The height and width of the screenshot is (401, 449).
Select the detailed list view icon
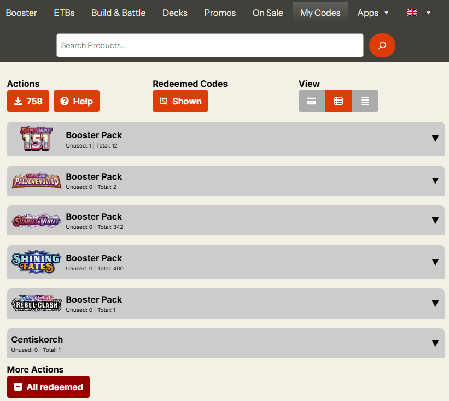339,101
